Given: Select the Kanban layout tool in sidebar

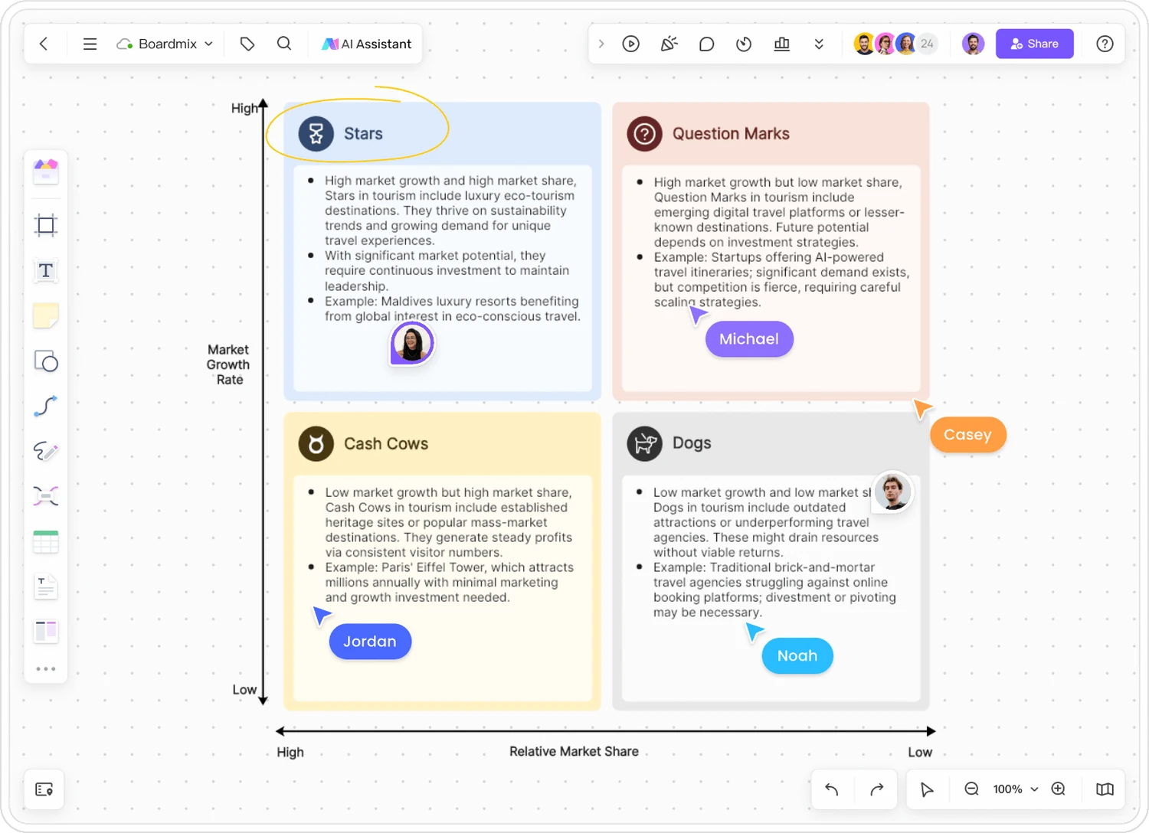Looking at the screenshot, I should [x=46, y=632].
